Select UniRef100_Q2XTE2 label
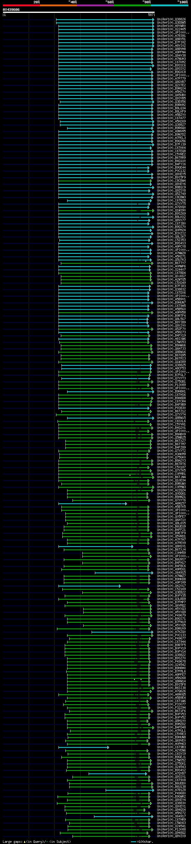The image size is (191, 844). [171, 85]
